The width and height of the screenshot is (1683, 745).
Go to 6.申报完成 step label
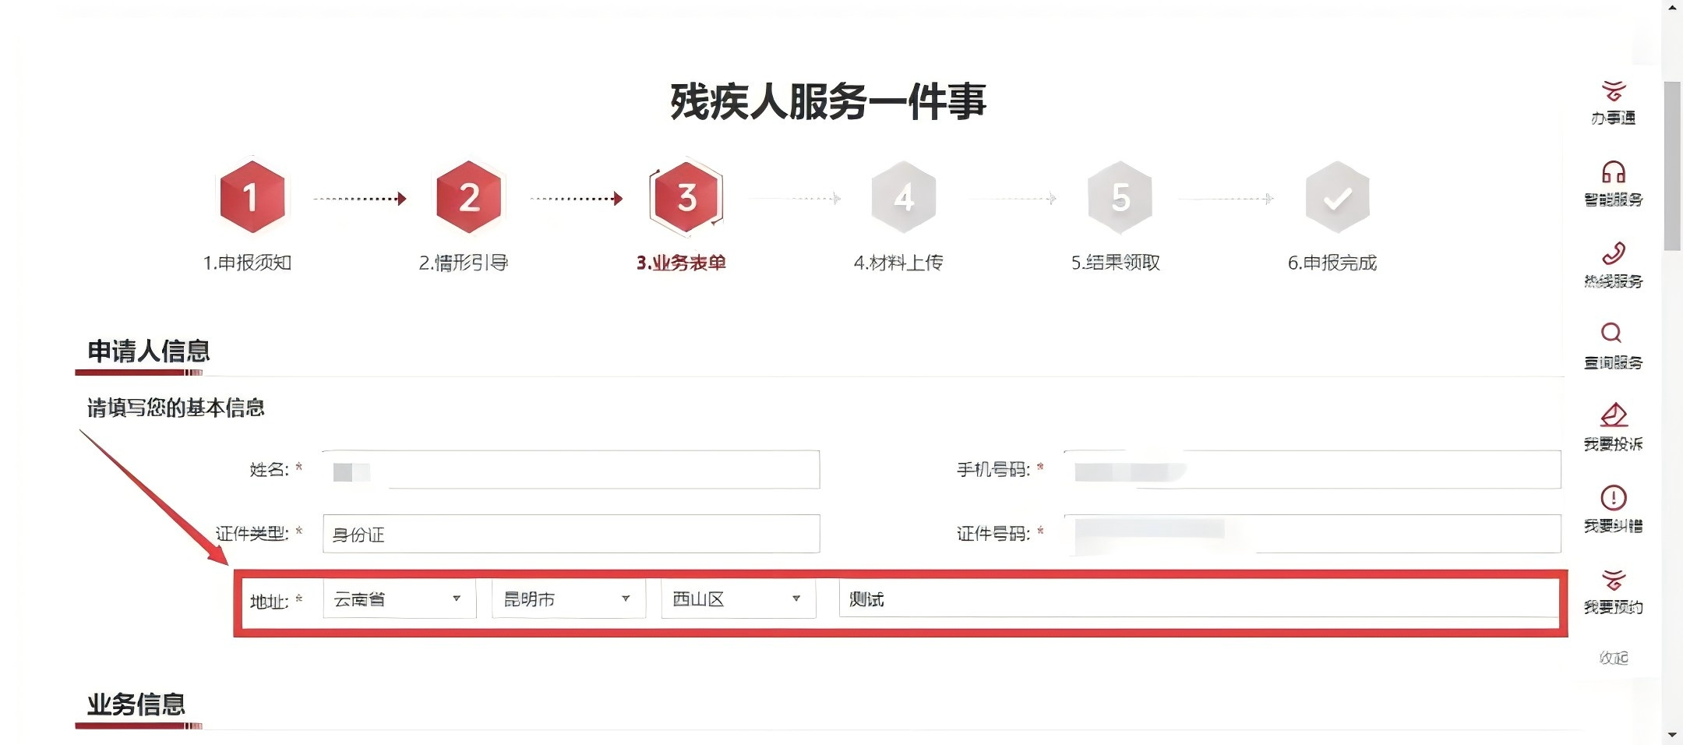[1332, 263]
